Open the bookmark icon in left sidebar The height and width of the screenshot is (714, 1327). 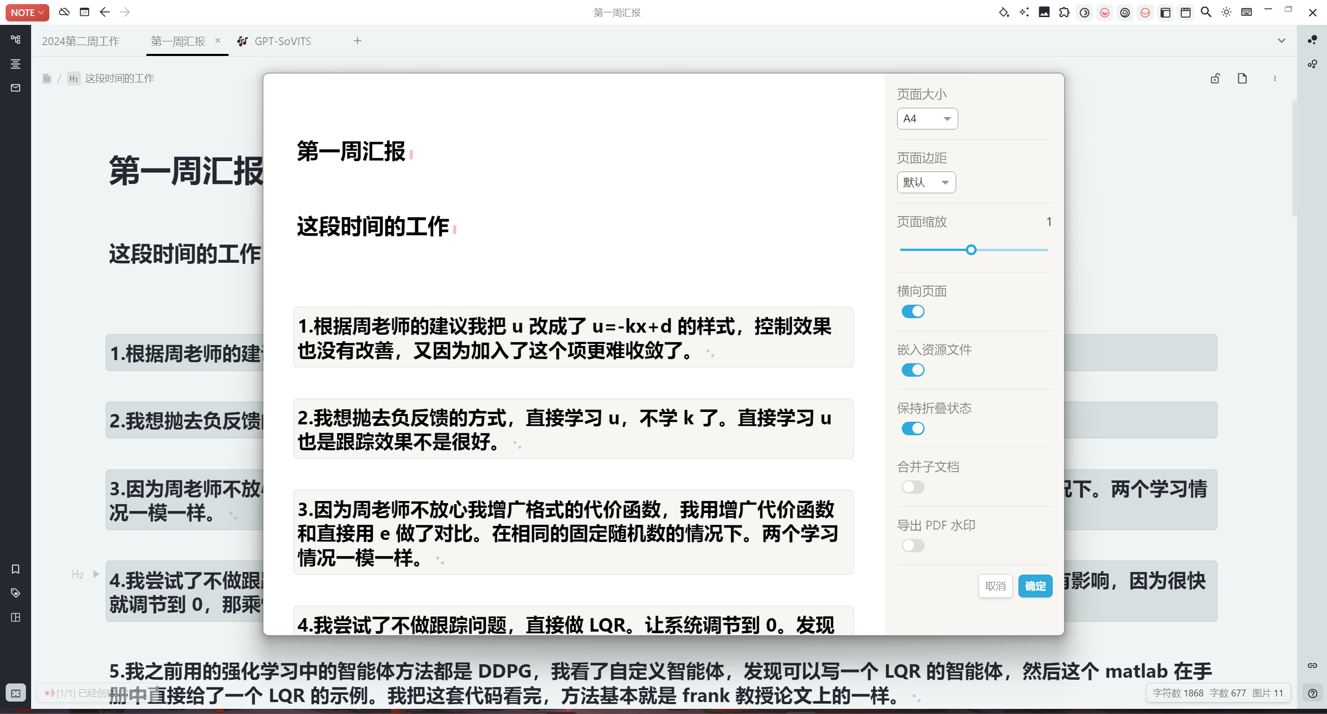pyautogui.click(x=16, y=569)
